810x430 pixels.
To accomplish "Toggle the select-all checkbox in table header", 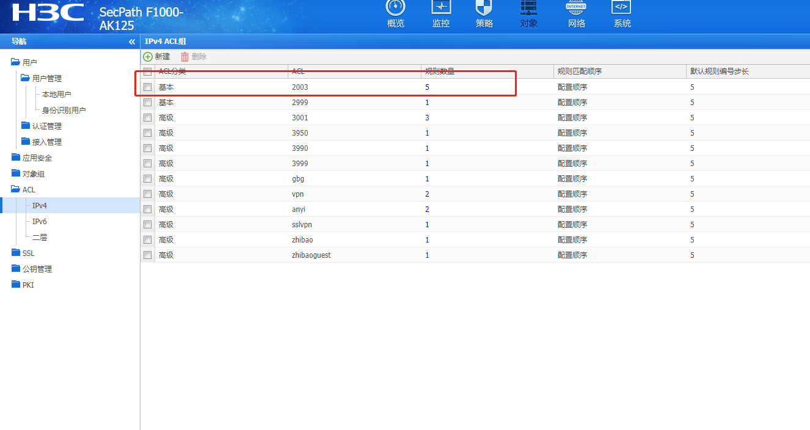I will (147, 71).
